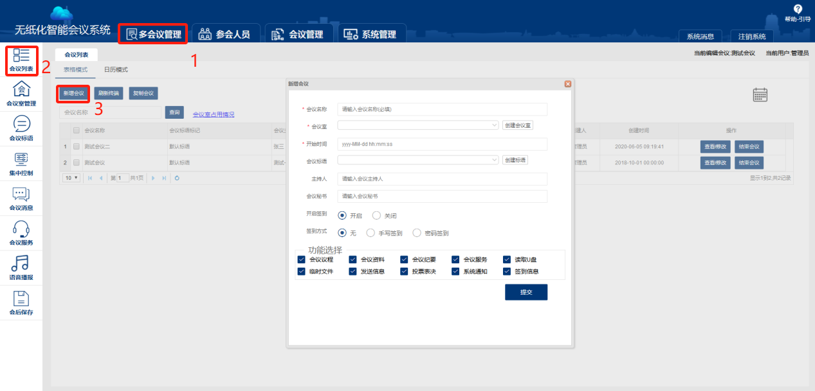This screenshot has height=391, width=815.
Task: Select 关闭 radio for 开启签到
Action: point(377,216)
